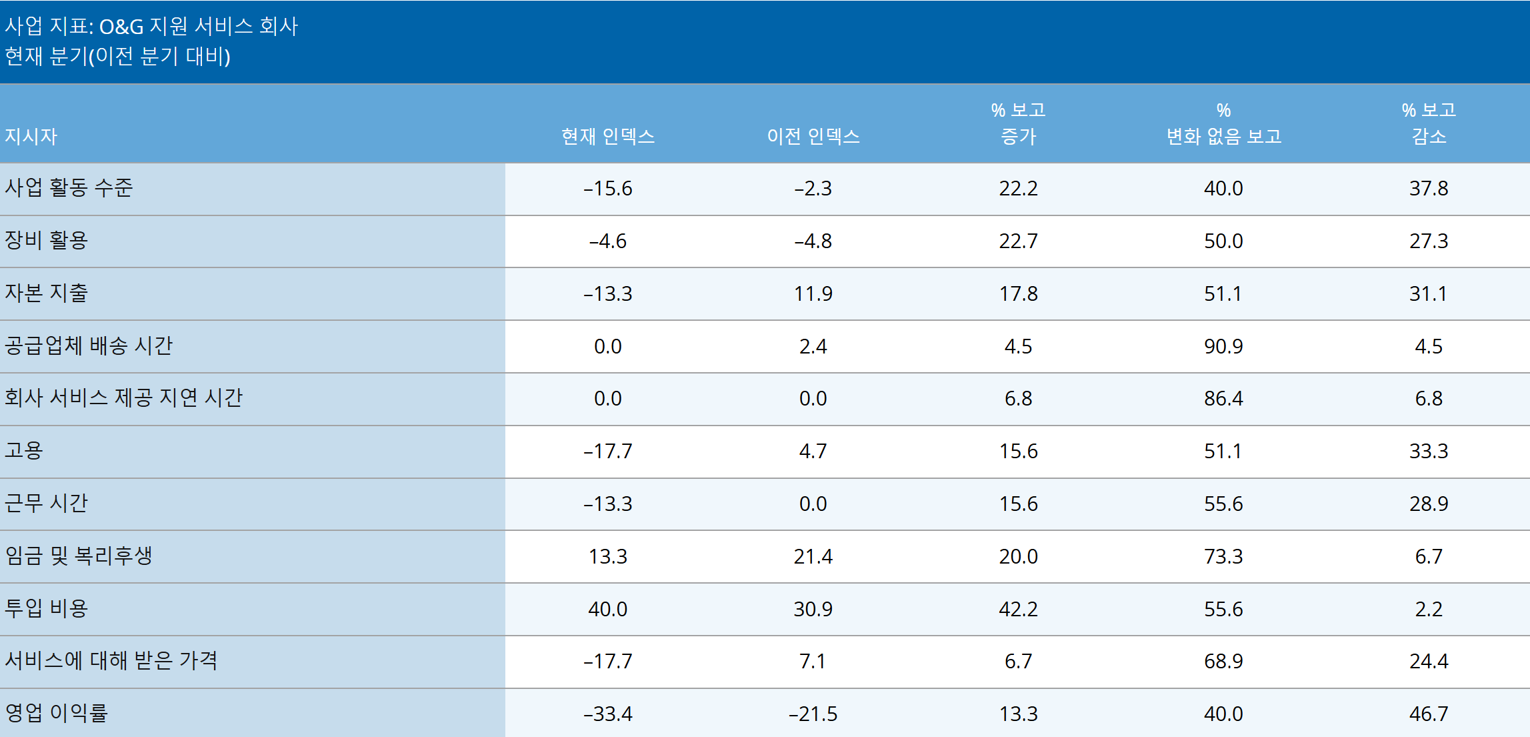Select the 이전 인덱스 column header
The image size is (1530, 737).
tap(813, 137)
